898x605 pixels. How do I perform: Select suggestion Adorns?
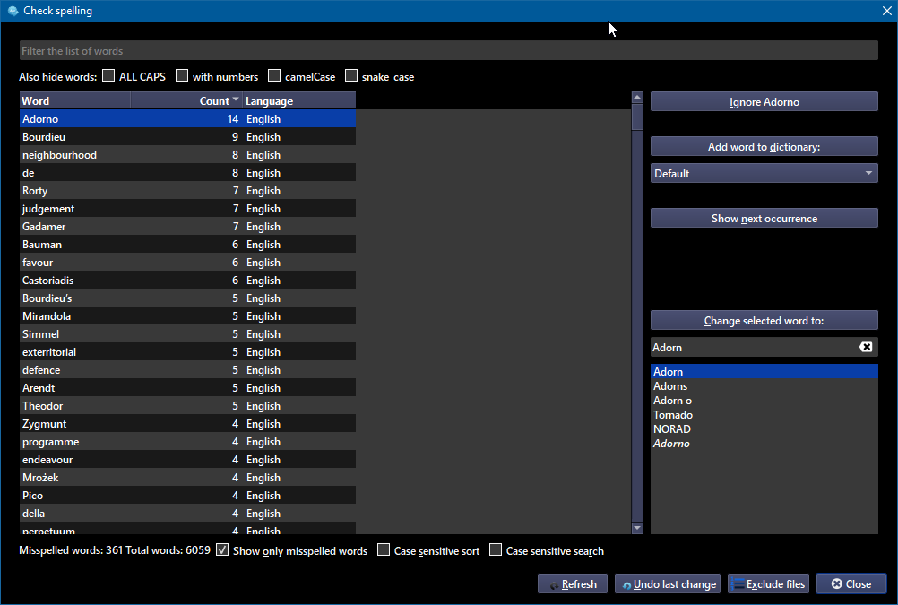[764, 386]
